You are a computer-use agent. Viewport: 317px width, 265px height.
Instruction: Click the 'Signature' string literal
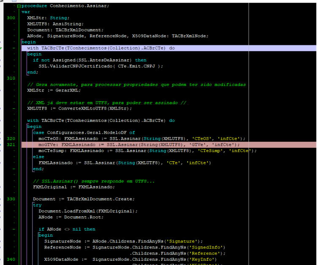(182, 241)
